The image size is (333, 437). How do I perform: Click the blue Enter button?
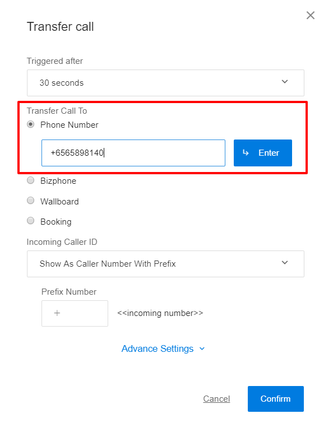point(263,153)
